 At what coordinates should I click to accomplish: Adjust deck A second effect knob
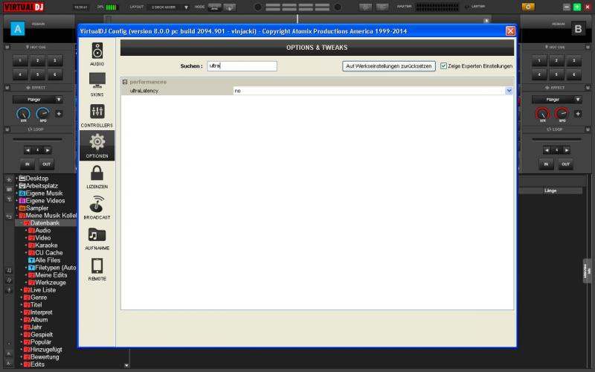click(x=42, y=114)
